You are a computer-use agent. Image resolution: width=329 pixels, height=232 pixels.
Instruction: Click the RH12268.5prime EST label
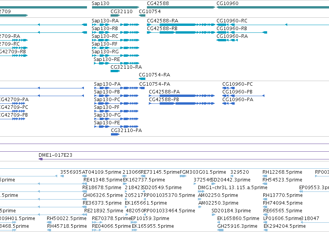[283, 172]
